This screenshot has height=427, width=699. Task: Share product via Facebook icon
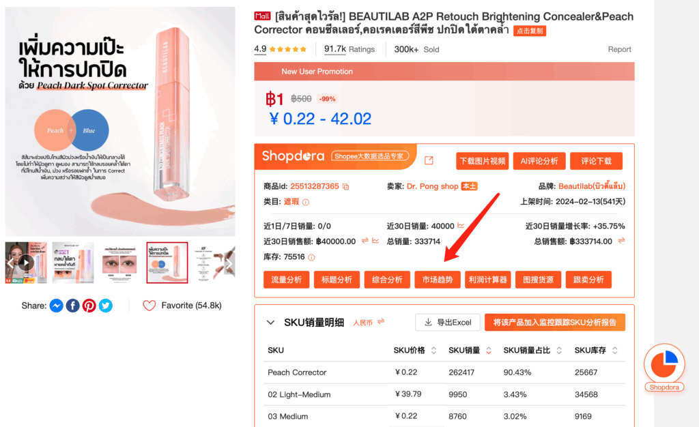pos(72,306)
